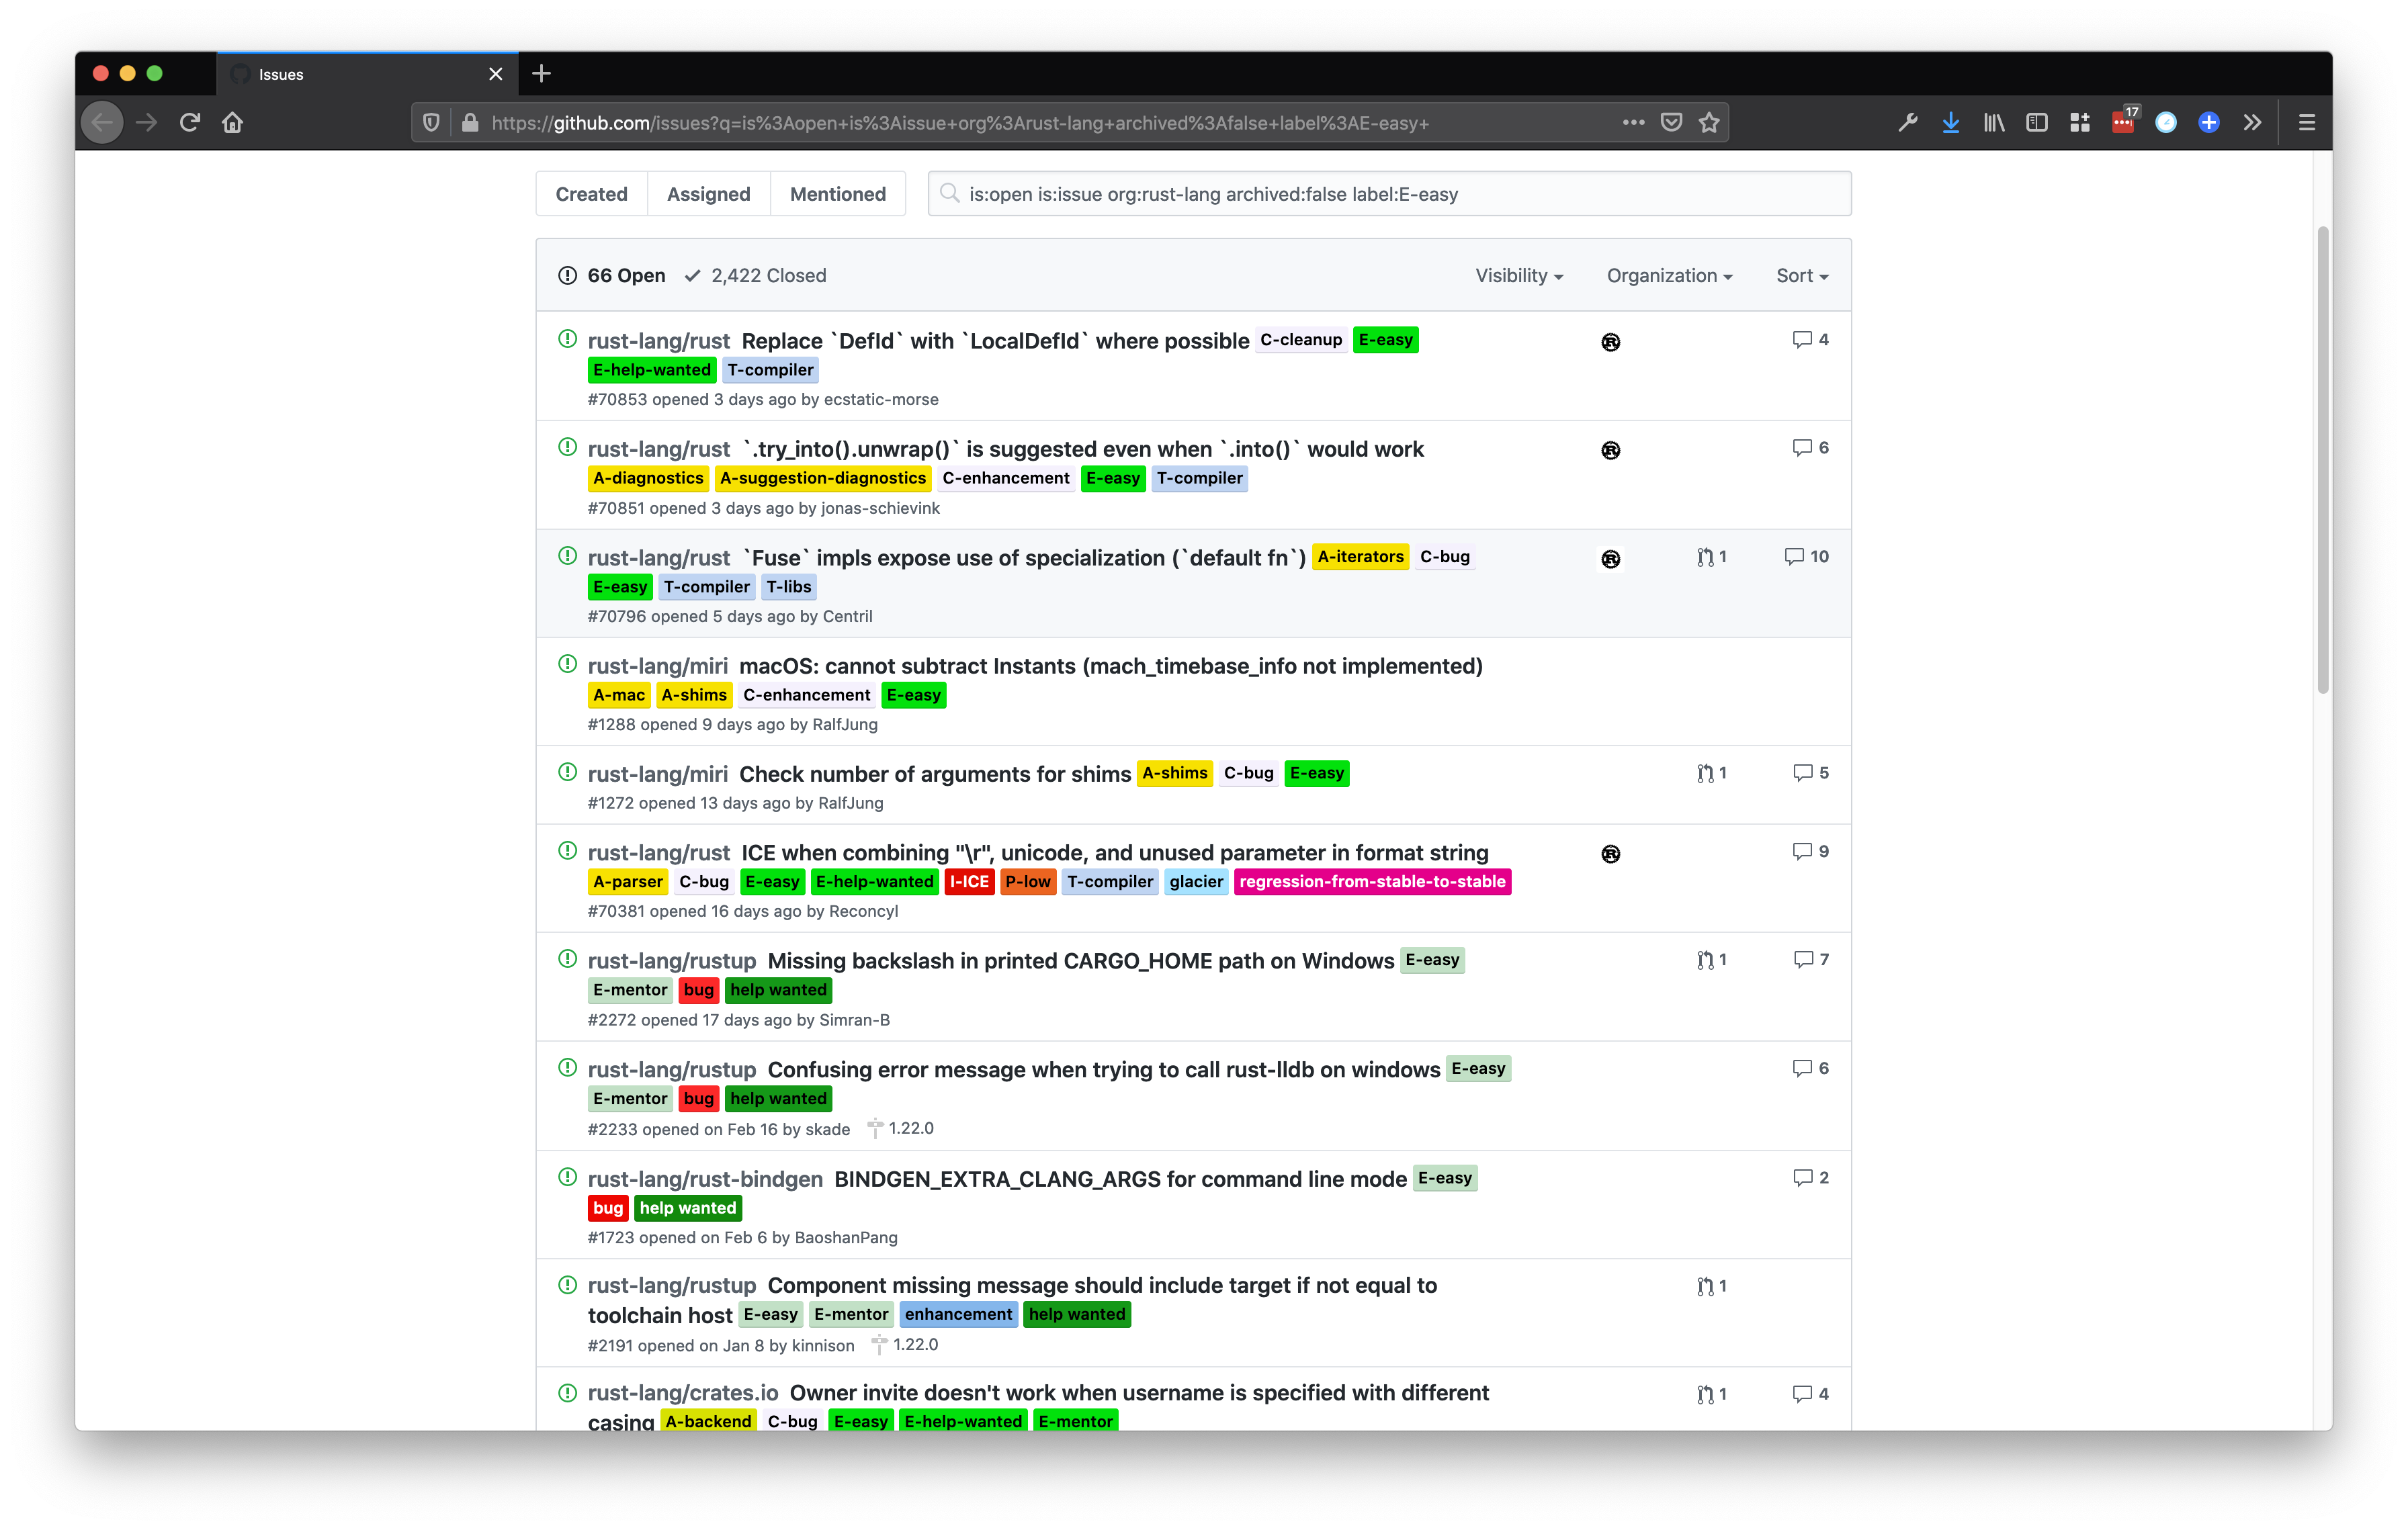
Task: Open the Firefox hamburger menu
Action: coord(2307,123)
